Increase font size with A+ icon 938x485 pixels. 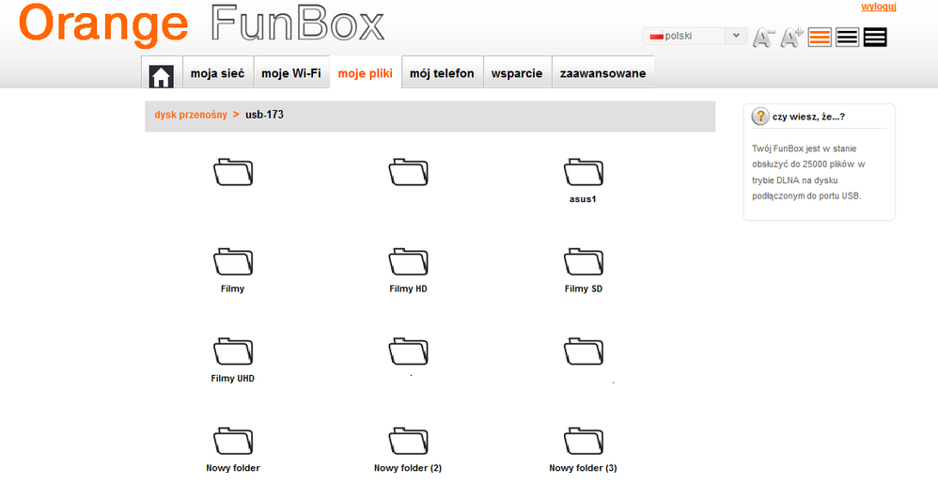tap(792, 38)
